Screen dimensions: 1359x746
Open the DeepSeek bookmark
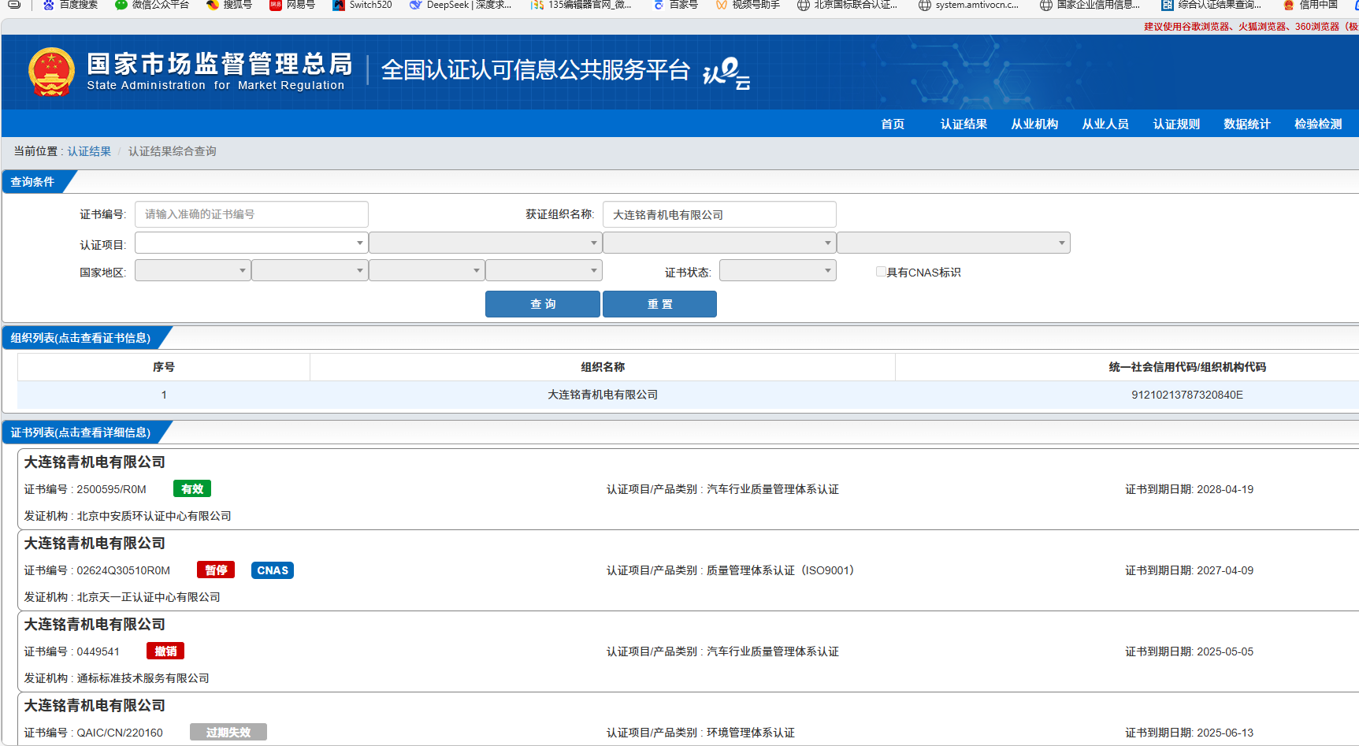(x=461, y=5)
